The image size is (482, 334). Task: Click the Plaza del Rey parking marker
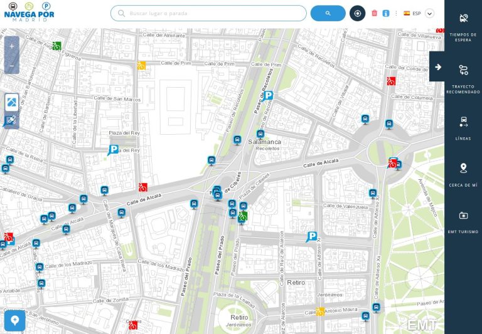pyautogui.click(x=113, y=150)
